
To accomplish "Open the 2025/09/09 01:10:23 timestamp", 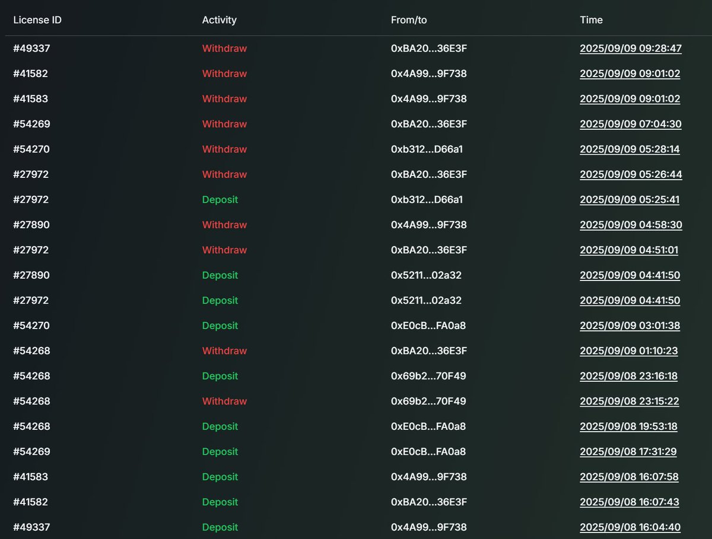I will pos(629,351).
